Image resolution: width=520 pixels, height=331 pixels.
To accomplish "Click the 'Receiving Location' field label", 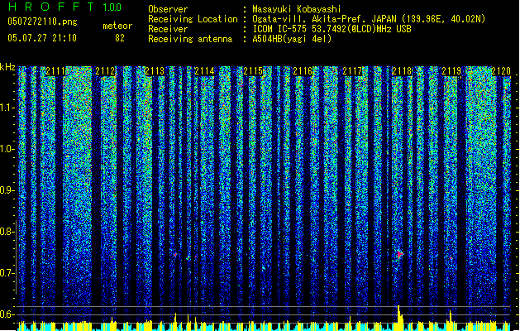I will point(193,19).
